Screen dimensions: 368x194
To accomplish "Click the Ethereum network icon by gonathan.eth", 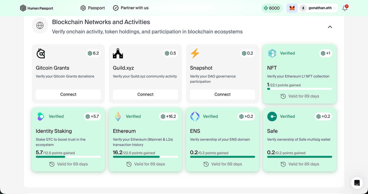I will coord(303,8).
